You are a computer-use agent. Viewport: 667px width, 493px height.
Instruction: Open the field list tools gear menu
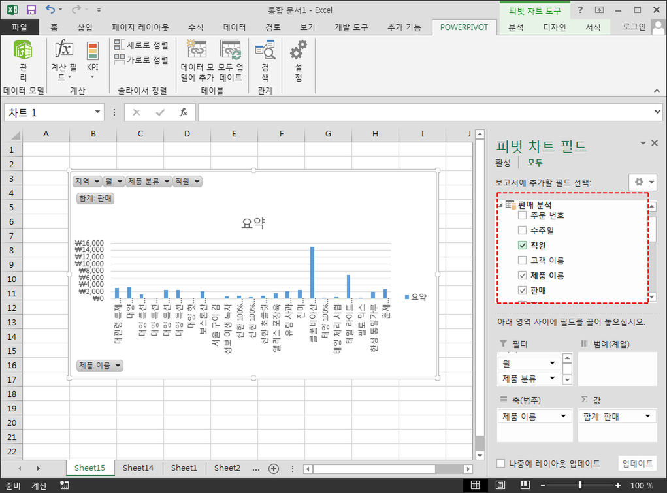[643, 182]
